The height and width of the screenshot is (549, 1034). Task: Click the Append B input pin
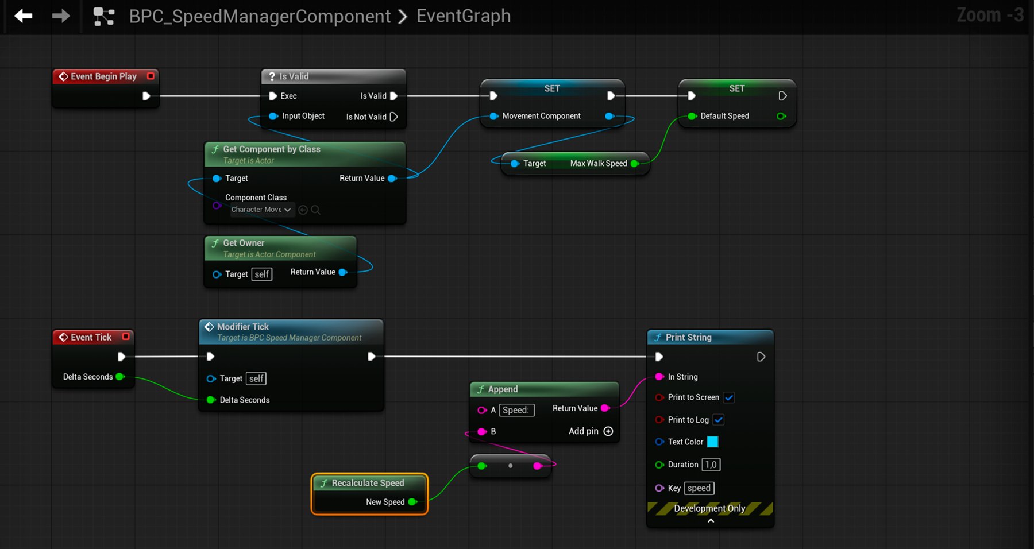coord(483,431)
